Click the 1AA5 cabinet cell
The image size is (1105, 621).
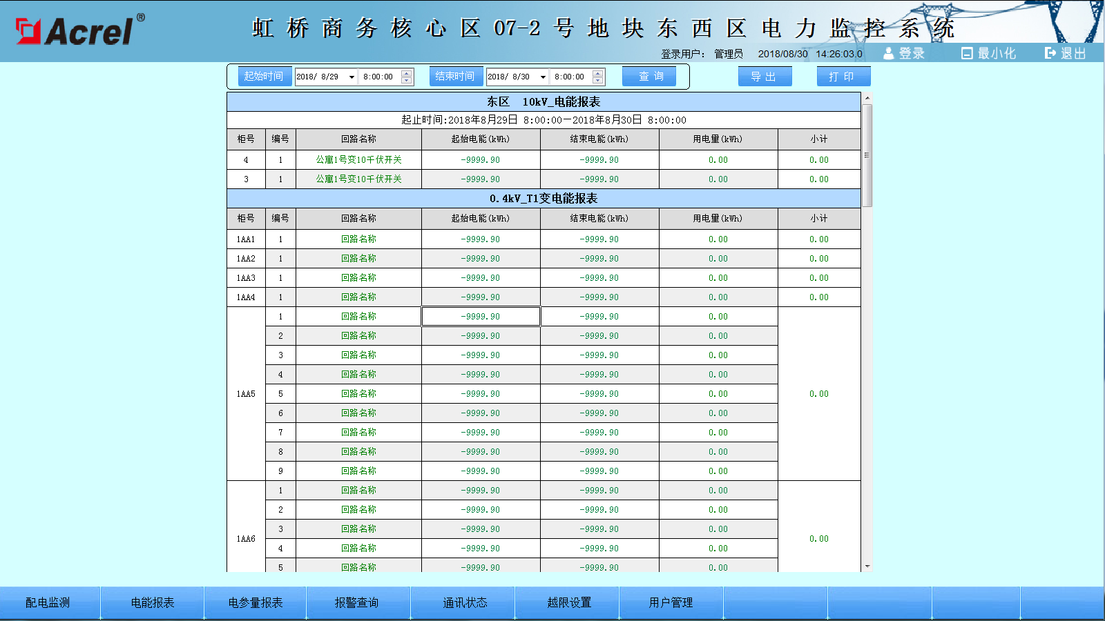246,394
